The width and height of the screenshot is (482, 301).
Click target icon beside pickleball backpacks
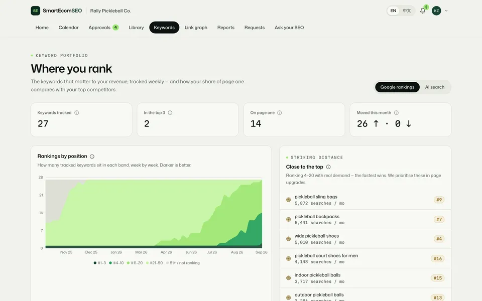pos(288,219)
